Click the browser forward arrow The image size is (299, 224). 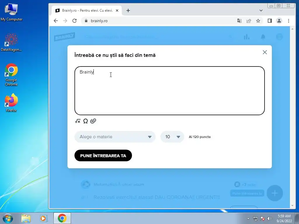pyautogui.click(x=65, y=21)
